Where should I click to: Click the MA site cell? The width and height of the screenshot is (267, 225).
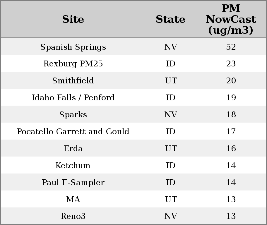point(73,200)
